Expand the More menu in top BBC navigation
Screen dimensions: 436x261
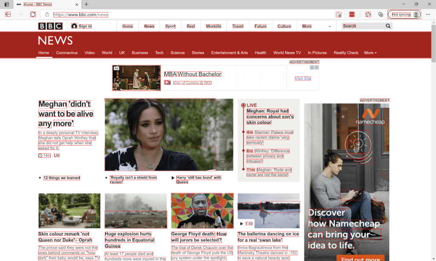(x=307, y=26)
